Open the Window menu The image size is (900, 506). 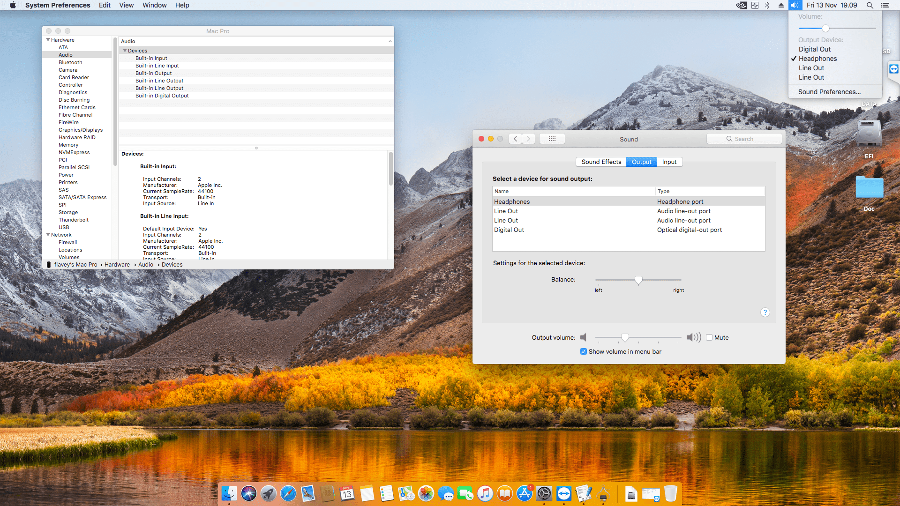point(154,5)
